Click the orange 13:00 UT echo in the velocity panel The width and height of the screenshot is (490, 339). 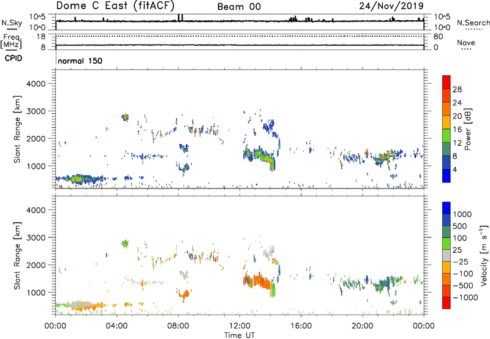tap(258, 280)
